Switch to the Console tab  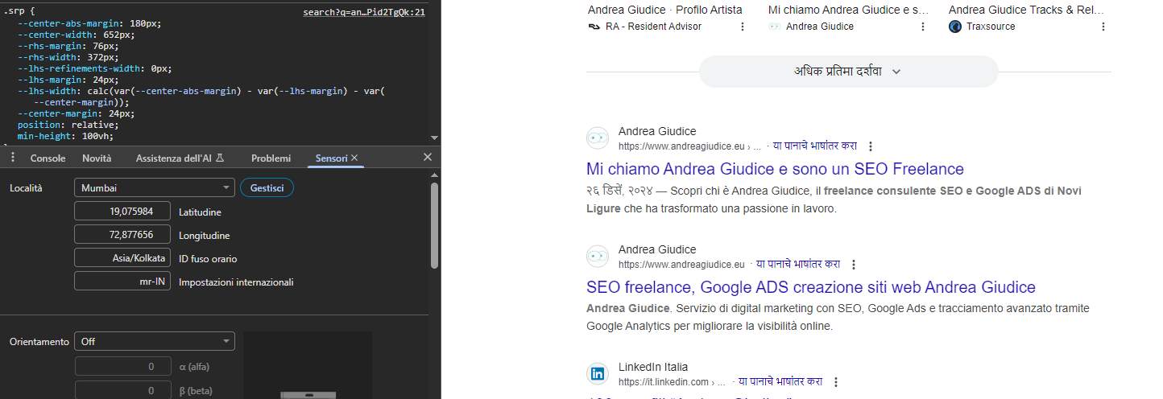[x=48, y=158]
